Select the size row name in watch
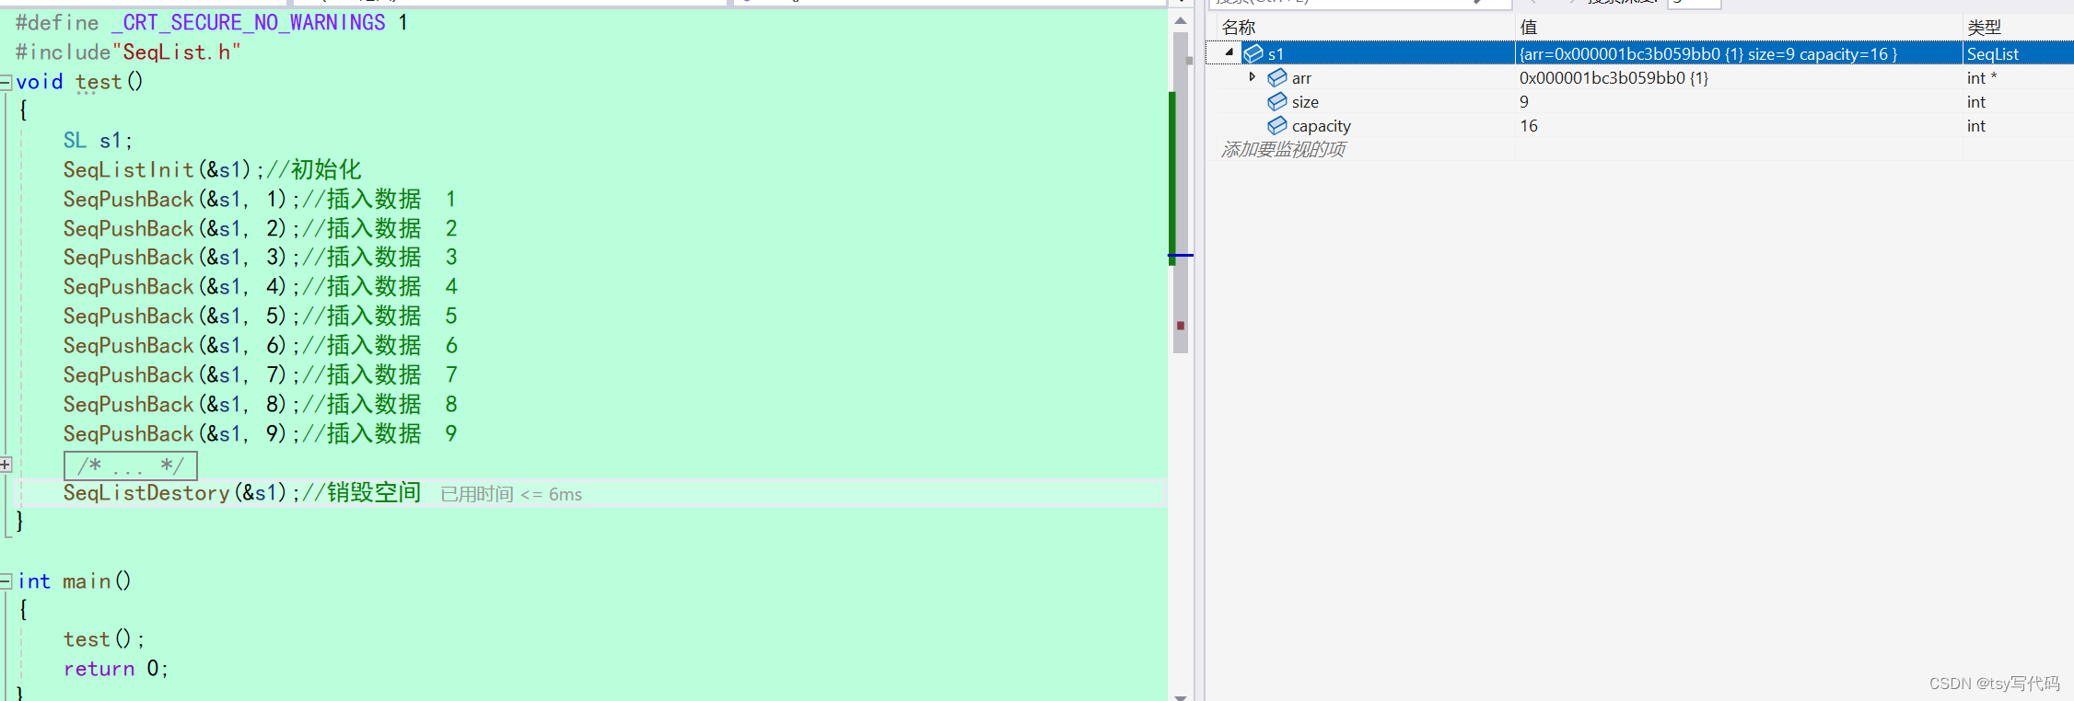The height and width of the screenshot is (701, 2074). 1305,102
